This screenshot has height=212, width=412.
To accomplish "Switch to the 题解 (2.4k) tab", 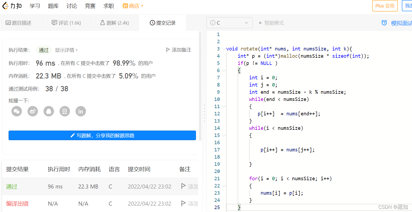I will 115,23.
